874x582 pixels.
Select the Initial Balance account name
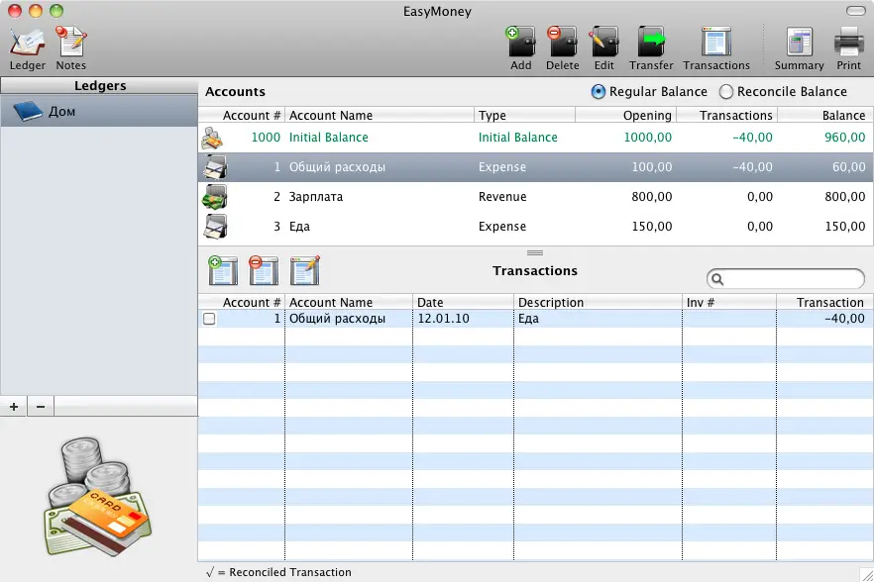coord(328,138)
